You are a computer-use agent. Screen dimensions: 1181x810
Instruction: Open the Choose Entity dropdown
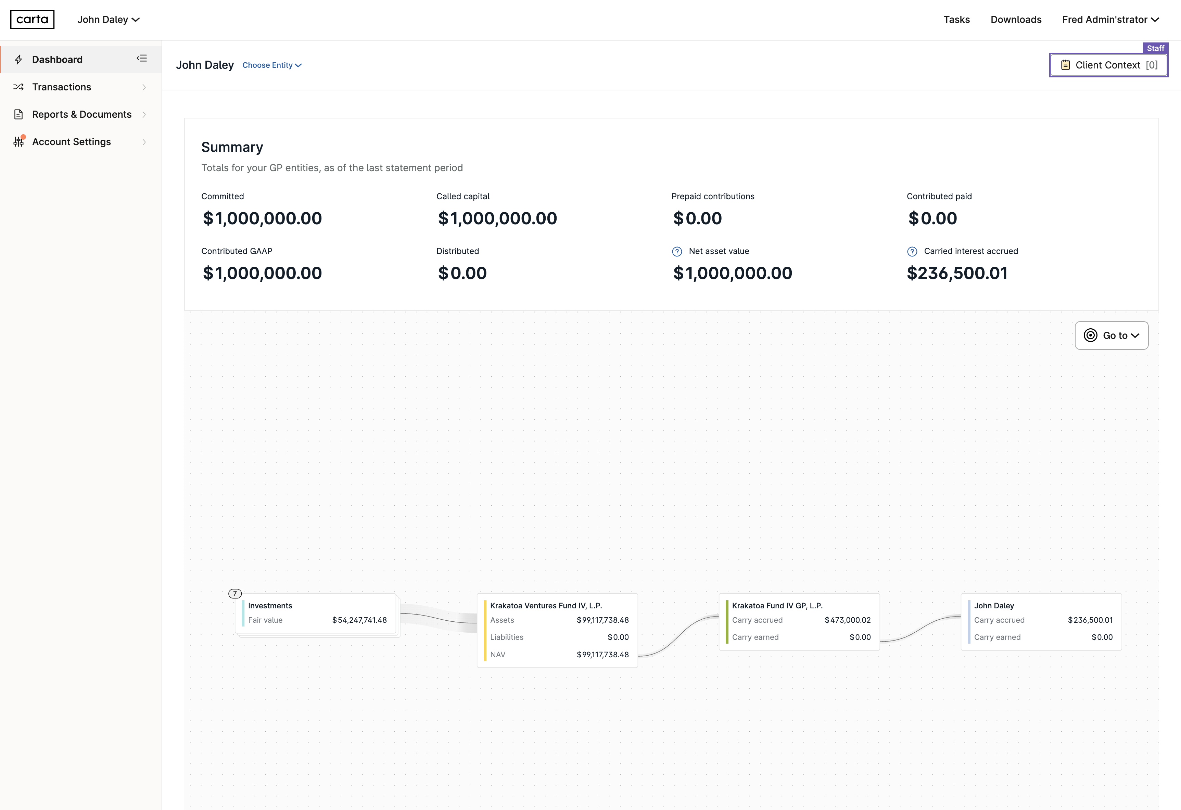(272, 65)
